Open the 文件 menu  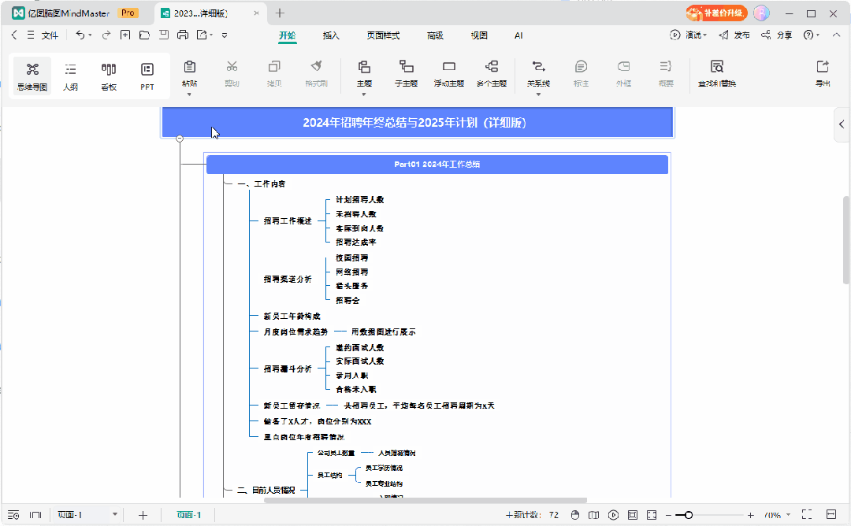(x=50, y=35)
